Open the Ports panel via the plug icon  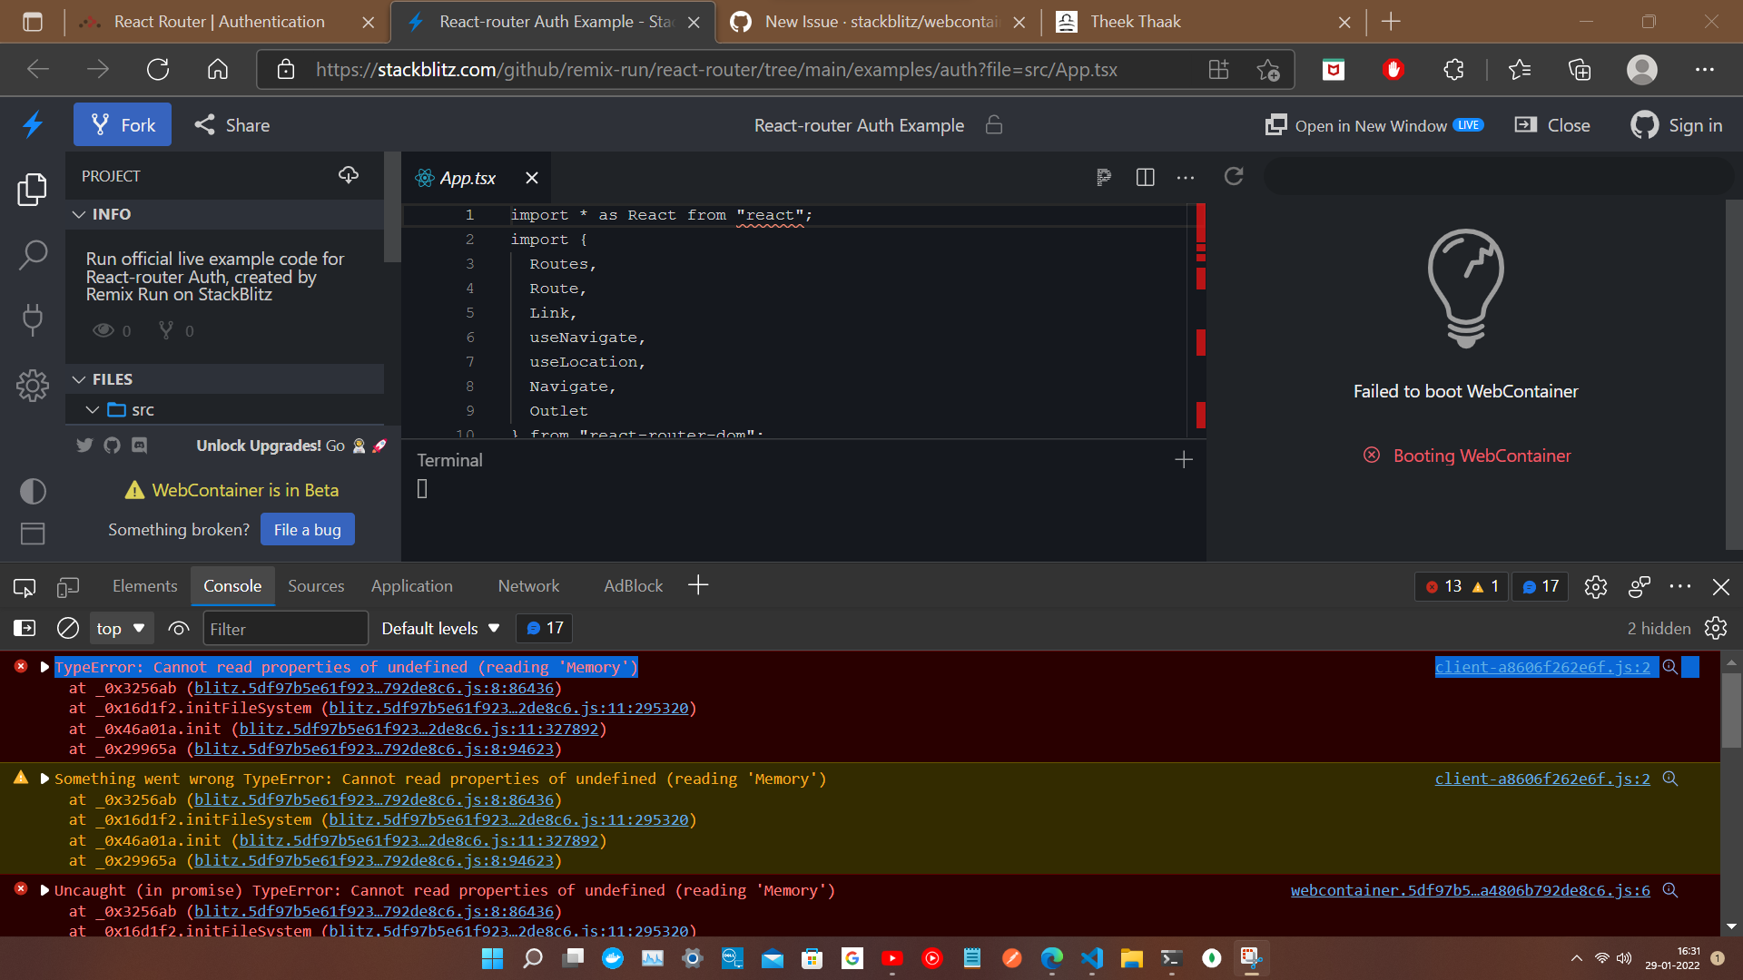[x=33, y=320]
